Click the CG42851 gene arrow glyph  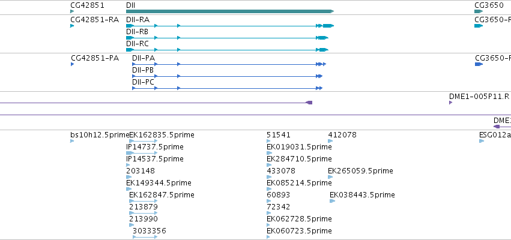coord(72,11)
